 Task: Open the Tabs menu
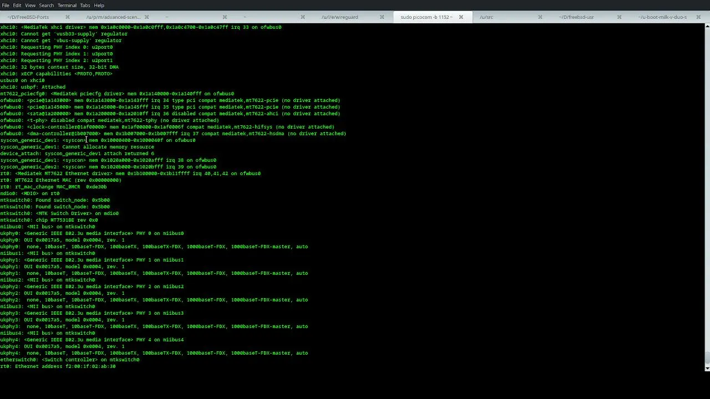(x=85, y=5)
